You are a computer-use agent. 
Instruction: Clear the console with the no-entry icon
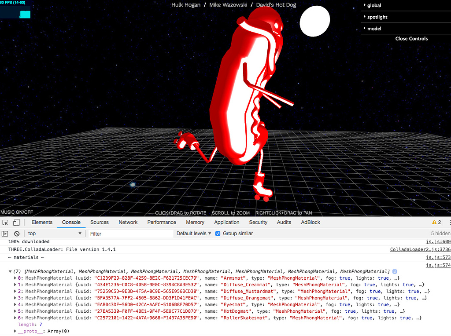click(x=16, y=233)
